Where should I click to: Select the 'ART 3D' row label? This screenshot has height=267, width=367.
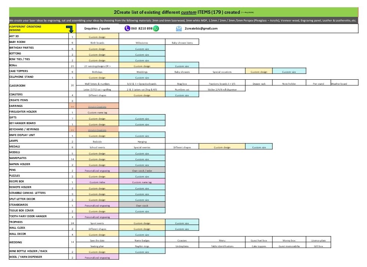(x=39, y=36)
